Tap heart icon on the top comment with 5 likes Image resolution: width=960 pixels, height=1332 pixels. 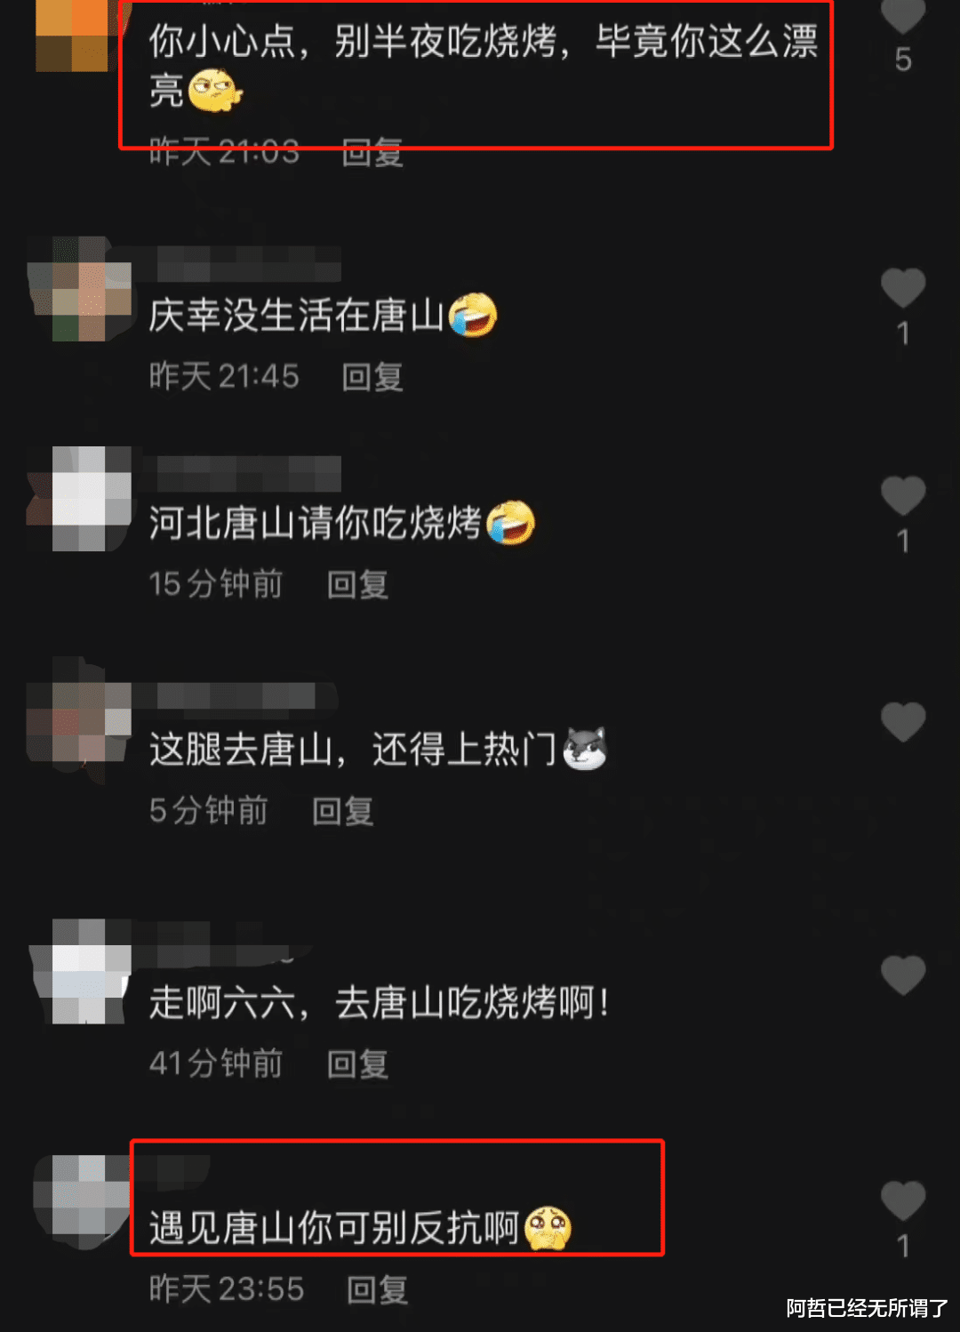point(903,14)
